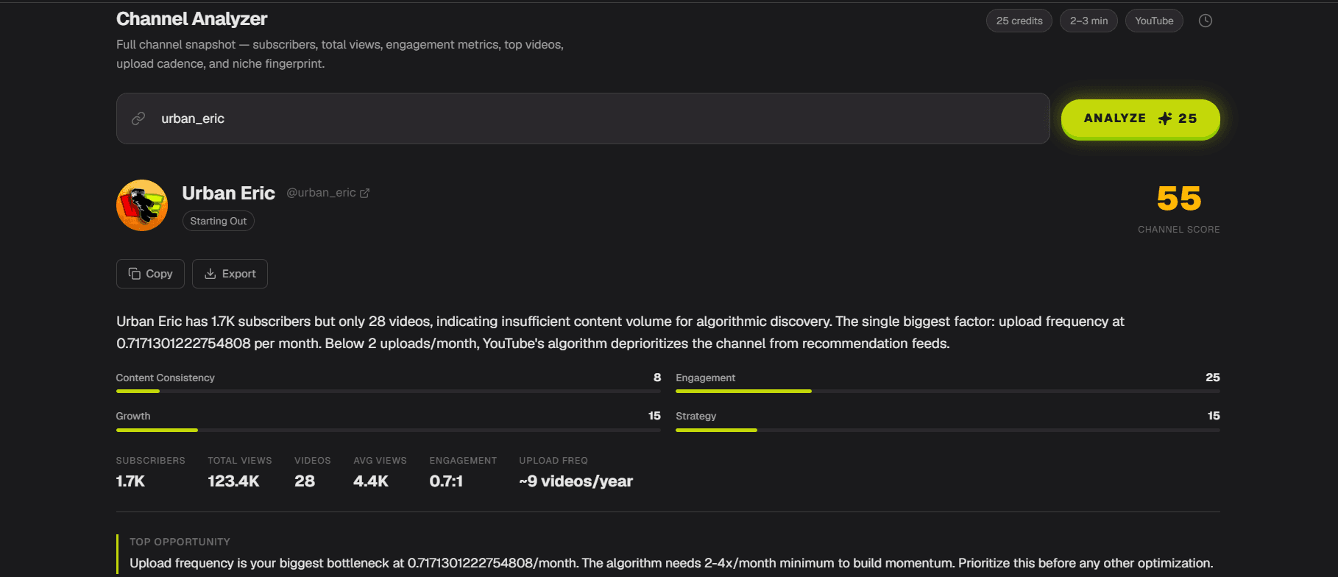Click the YouTube platform badge
This screenshot has width=1338, height=577.
tap(1154, 21)
